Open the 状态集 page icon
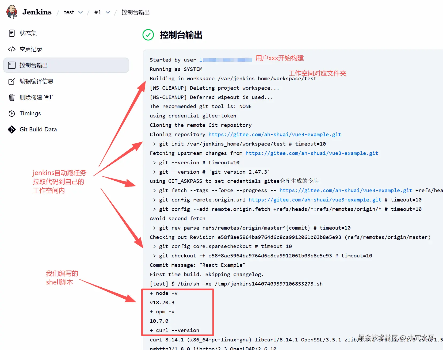 (12, 33)
